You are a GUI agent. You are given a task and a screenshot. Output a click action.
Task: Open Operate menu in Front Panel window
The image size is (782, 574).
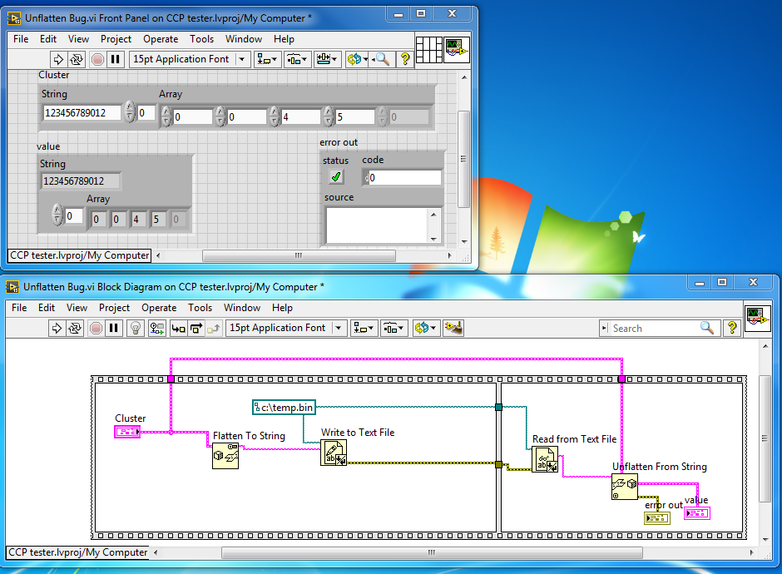(x=161, y=39)
